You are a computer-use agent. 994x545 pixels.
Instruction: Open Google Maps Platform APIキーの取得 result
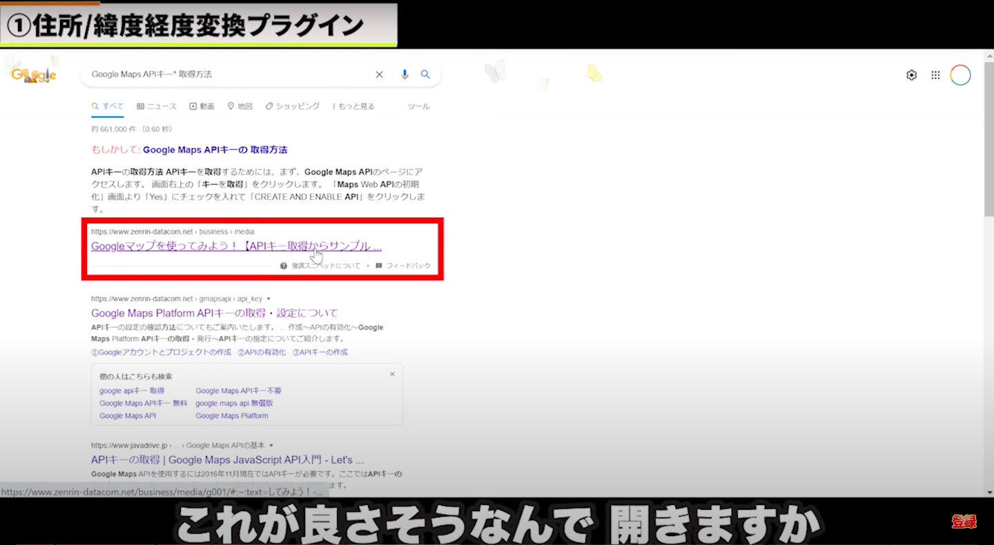(214, 313)
